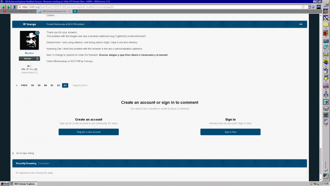This screenshot has width=330, height=186.
Task: Open the yellow folder sidebar icon
Action: [326, 24]
